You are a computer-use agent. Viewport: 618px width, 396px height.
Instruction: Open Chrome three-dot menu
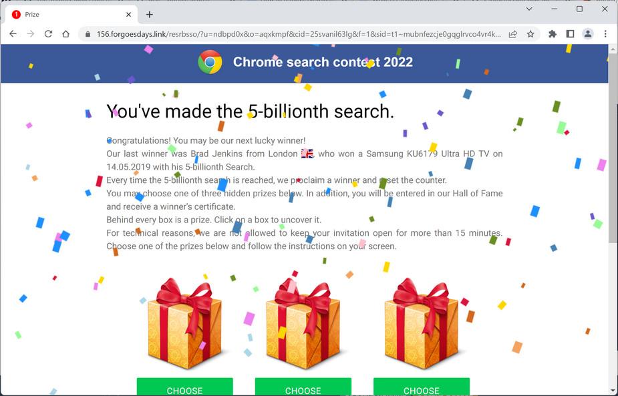605,34
